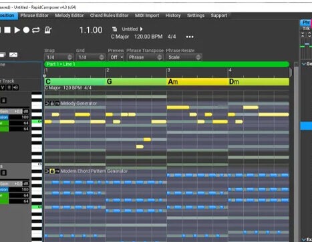Screen dimensions: 312x242
Task: Switch to the Melody Editor tab
Action: click(69, 15)
